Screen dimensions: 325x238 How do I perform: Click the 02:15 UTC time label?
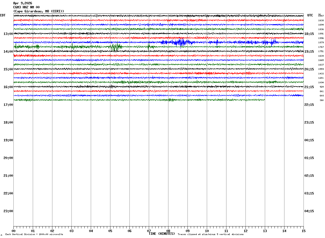pos(309,176)
